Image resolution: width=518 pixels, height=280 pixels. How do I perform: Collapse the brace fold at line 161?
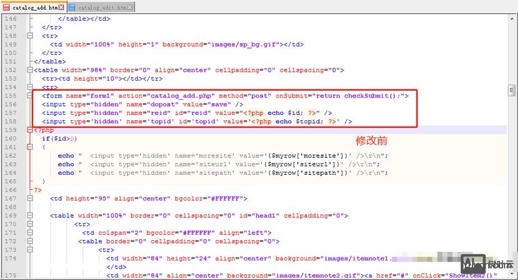pyautogui.click(x=30, y=147)
